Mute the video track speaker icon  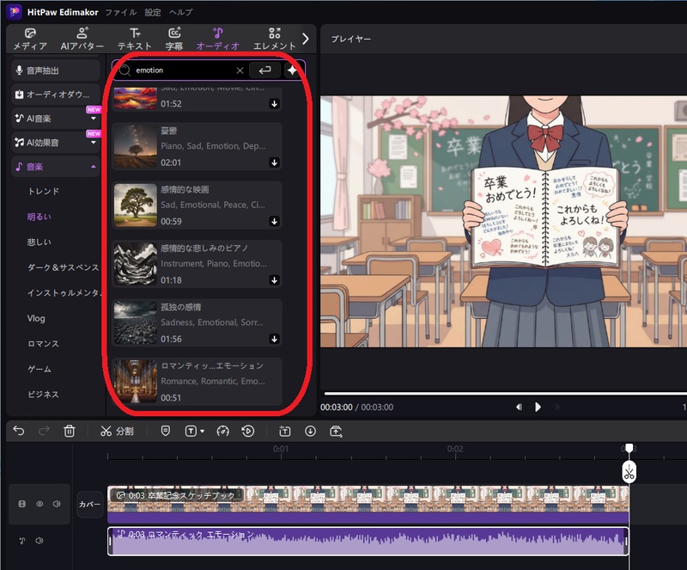coord(57,504)
